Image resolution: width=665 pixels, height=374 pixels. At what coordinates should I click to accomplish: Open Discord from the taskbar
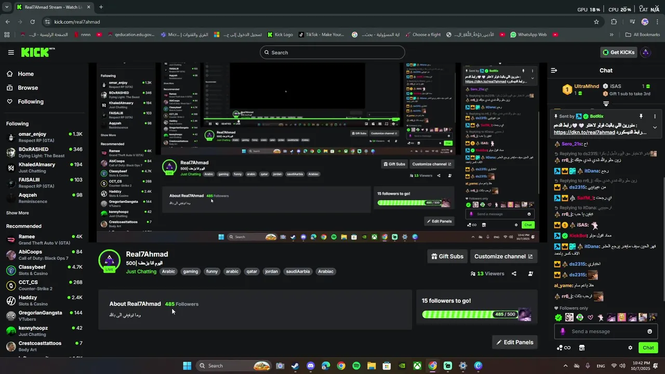(x=310, y=366)
